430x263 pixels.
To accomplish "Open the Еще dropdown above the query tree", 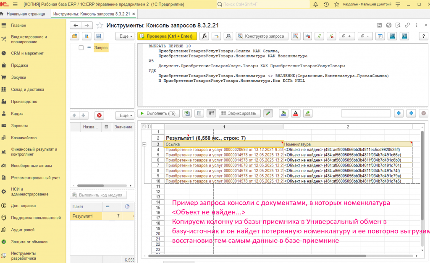I will [x=126, y=36].
